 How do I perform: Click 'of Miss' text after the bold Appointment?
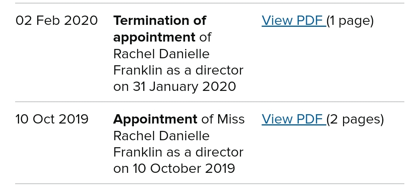point(223,119)
